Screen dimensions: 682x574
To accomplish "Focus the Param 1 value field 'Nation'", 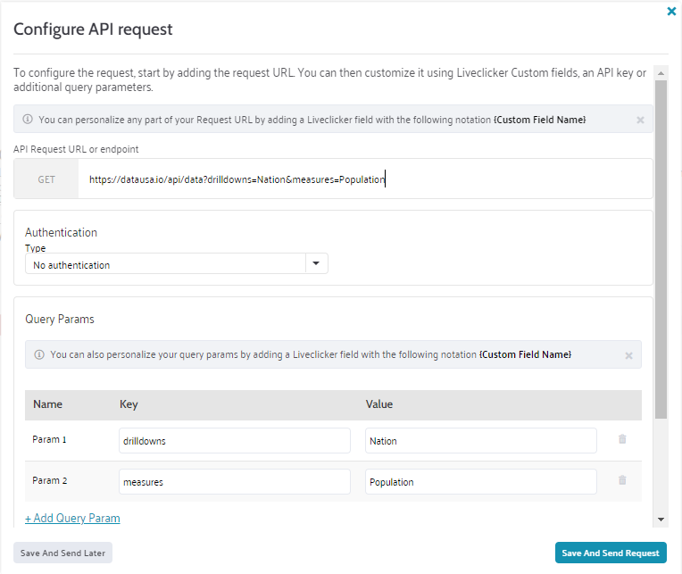I will (x=480, y=441).
